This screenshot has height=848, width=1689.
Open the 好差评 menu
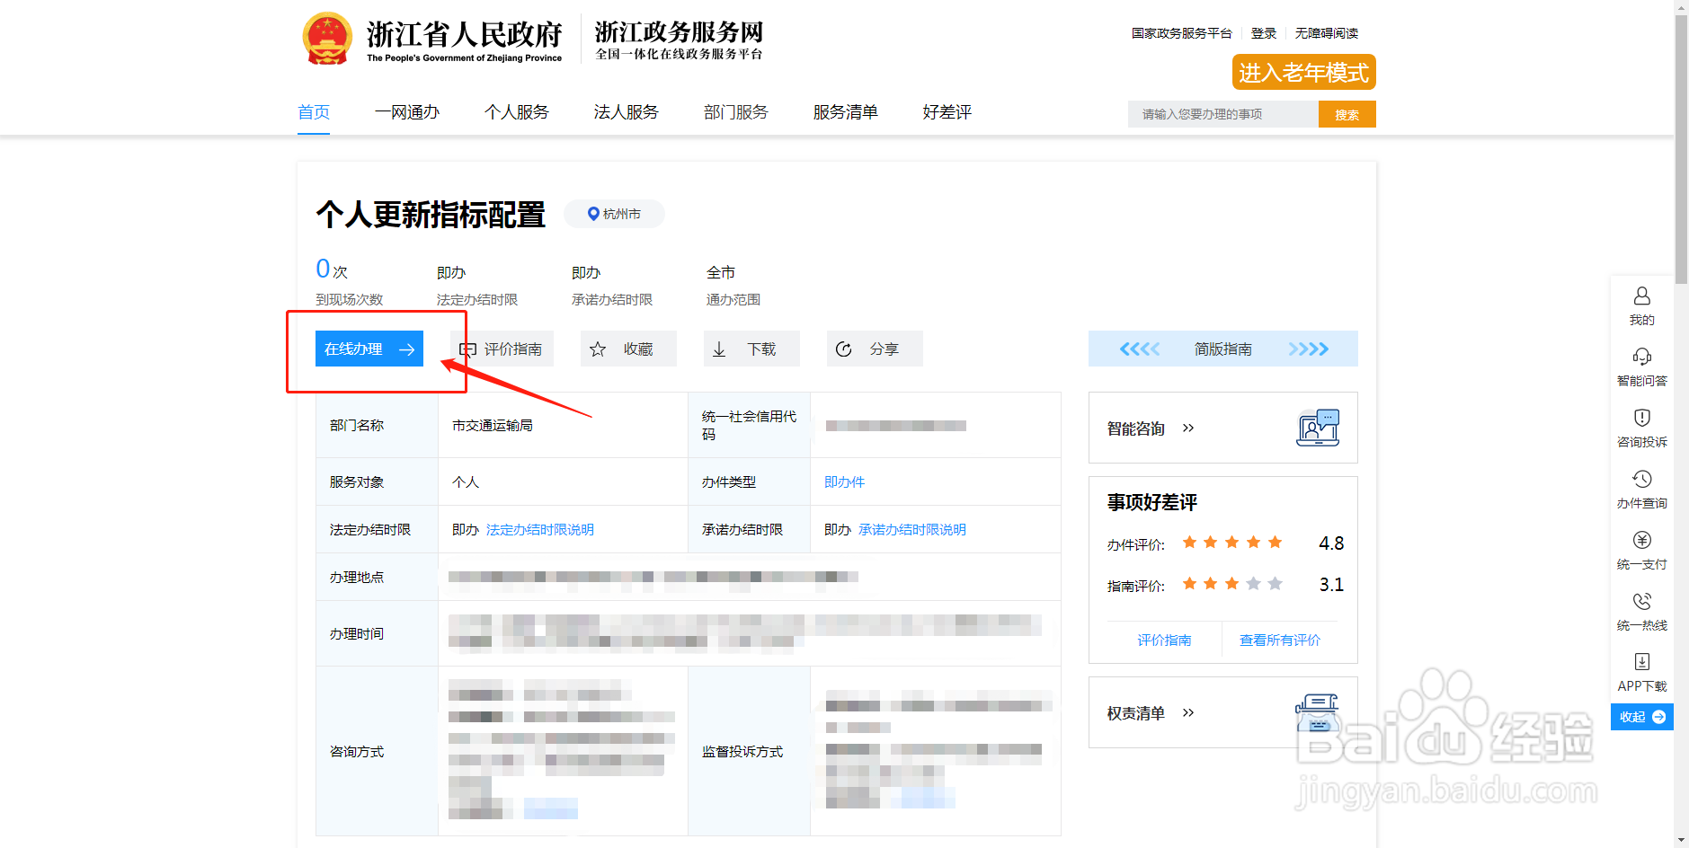(947, 112)
